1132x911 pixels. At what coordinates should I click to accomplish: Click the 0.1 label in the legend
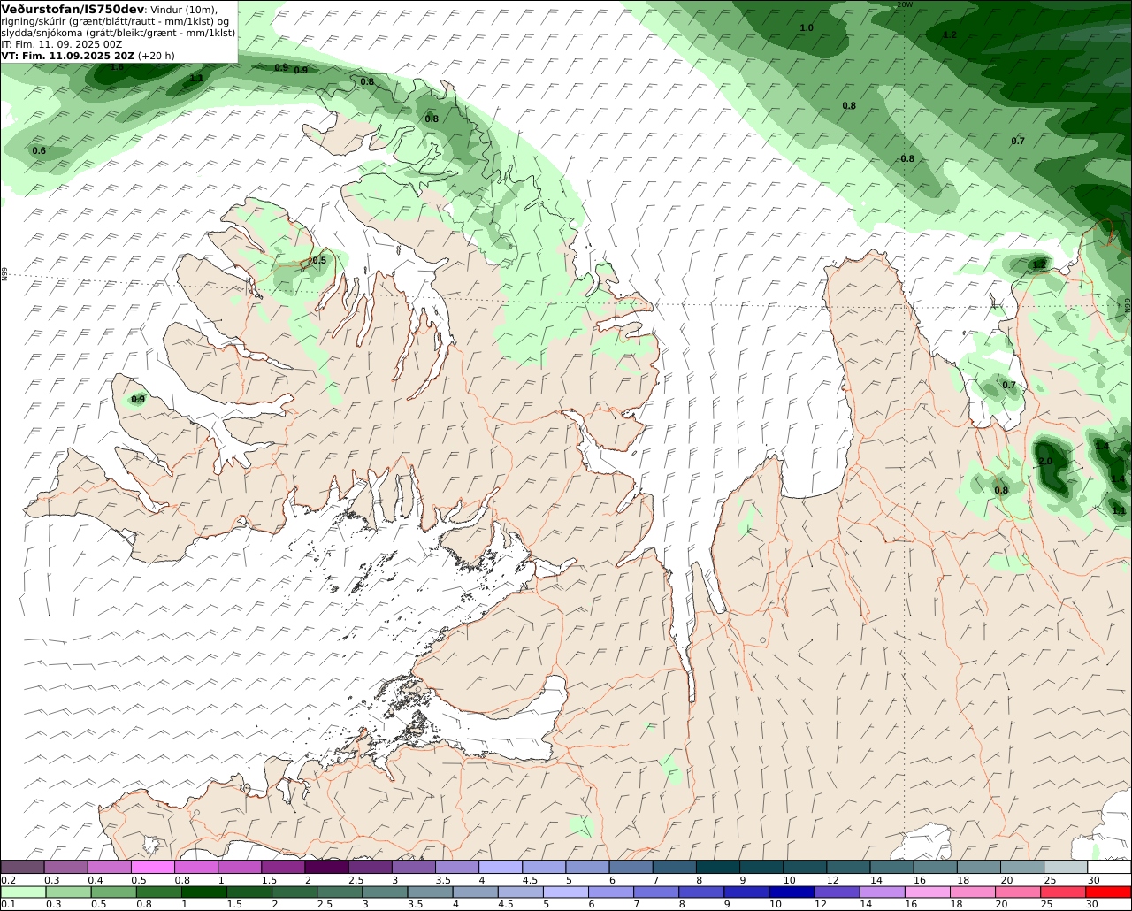[x=7, y=905]
